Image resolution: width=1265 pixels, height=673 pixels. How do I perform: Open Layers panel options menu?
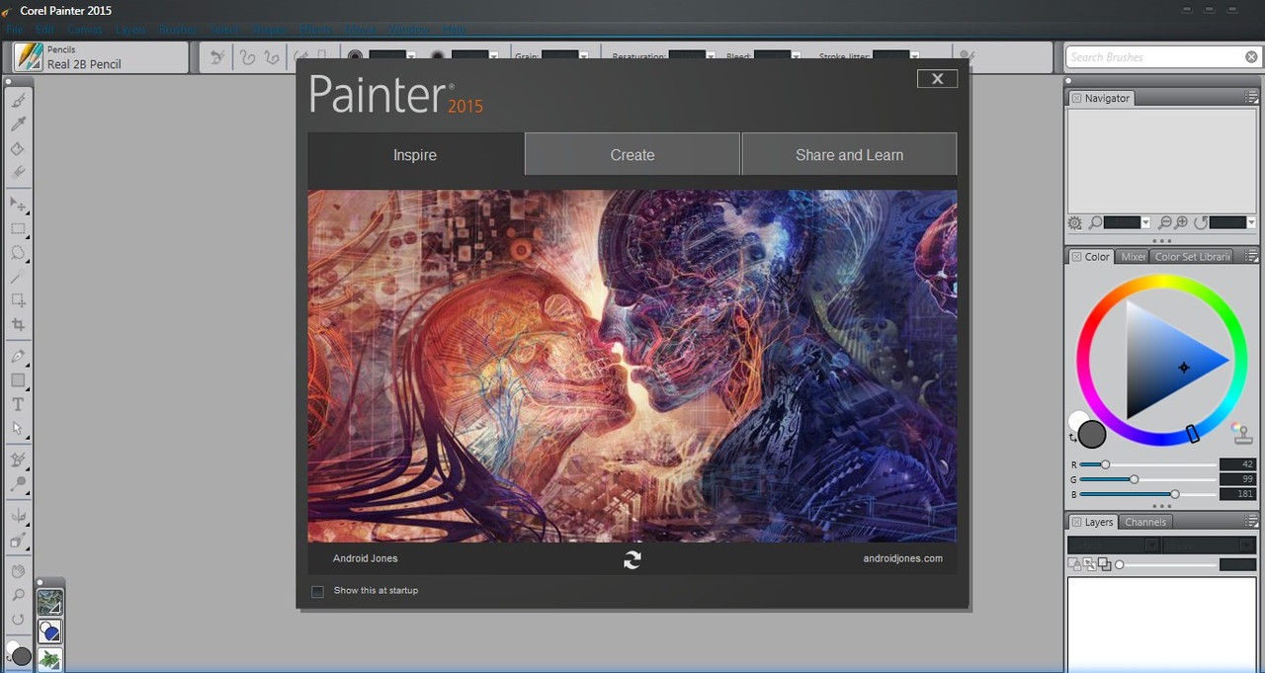tap(1252, 522)
